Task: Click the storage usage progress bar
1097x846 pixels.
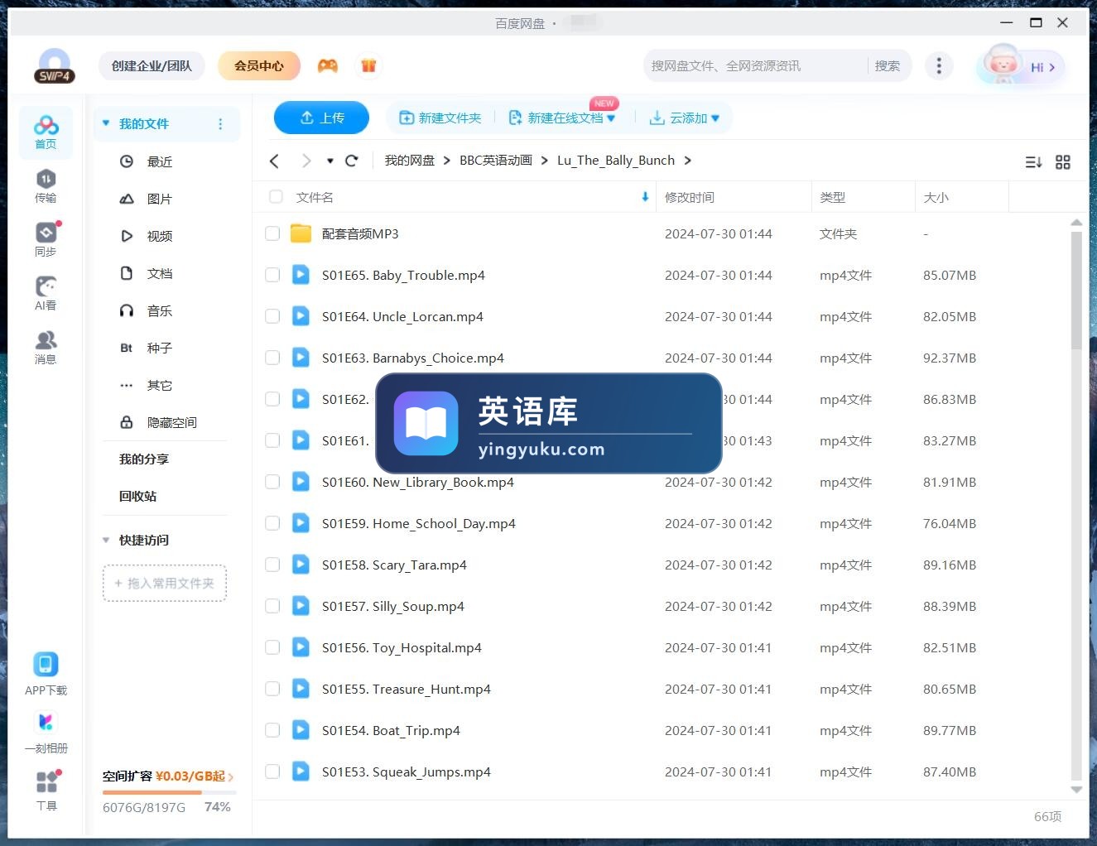Action: 169,792
